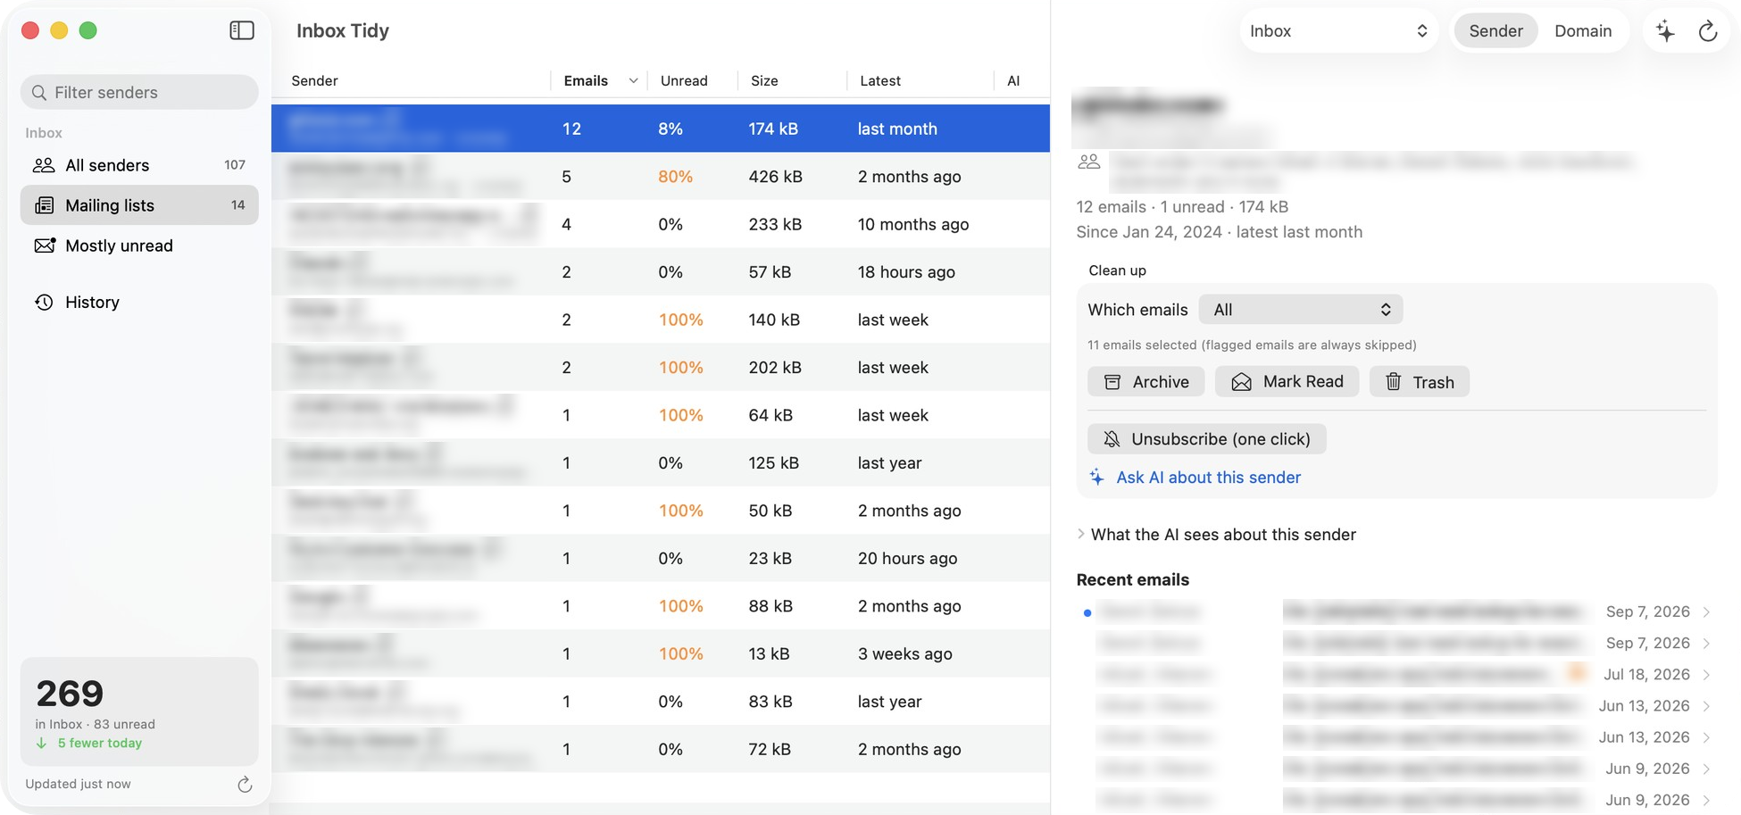This screenshot has width=1741, height=815.
Task: Select Mailing lists in sidebar
Action: (139, 205)
